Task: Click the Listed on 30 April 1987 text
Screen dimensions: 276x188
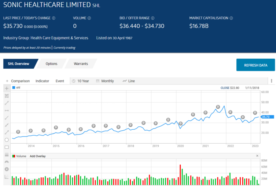Action: [x=114, y=38]
